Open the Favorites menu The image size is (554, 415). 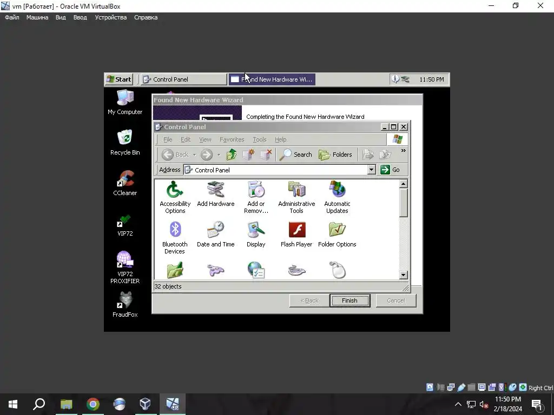pos(232,139)
